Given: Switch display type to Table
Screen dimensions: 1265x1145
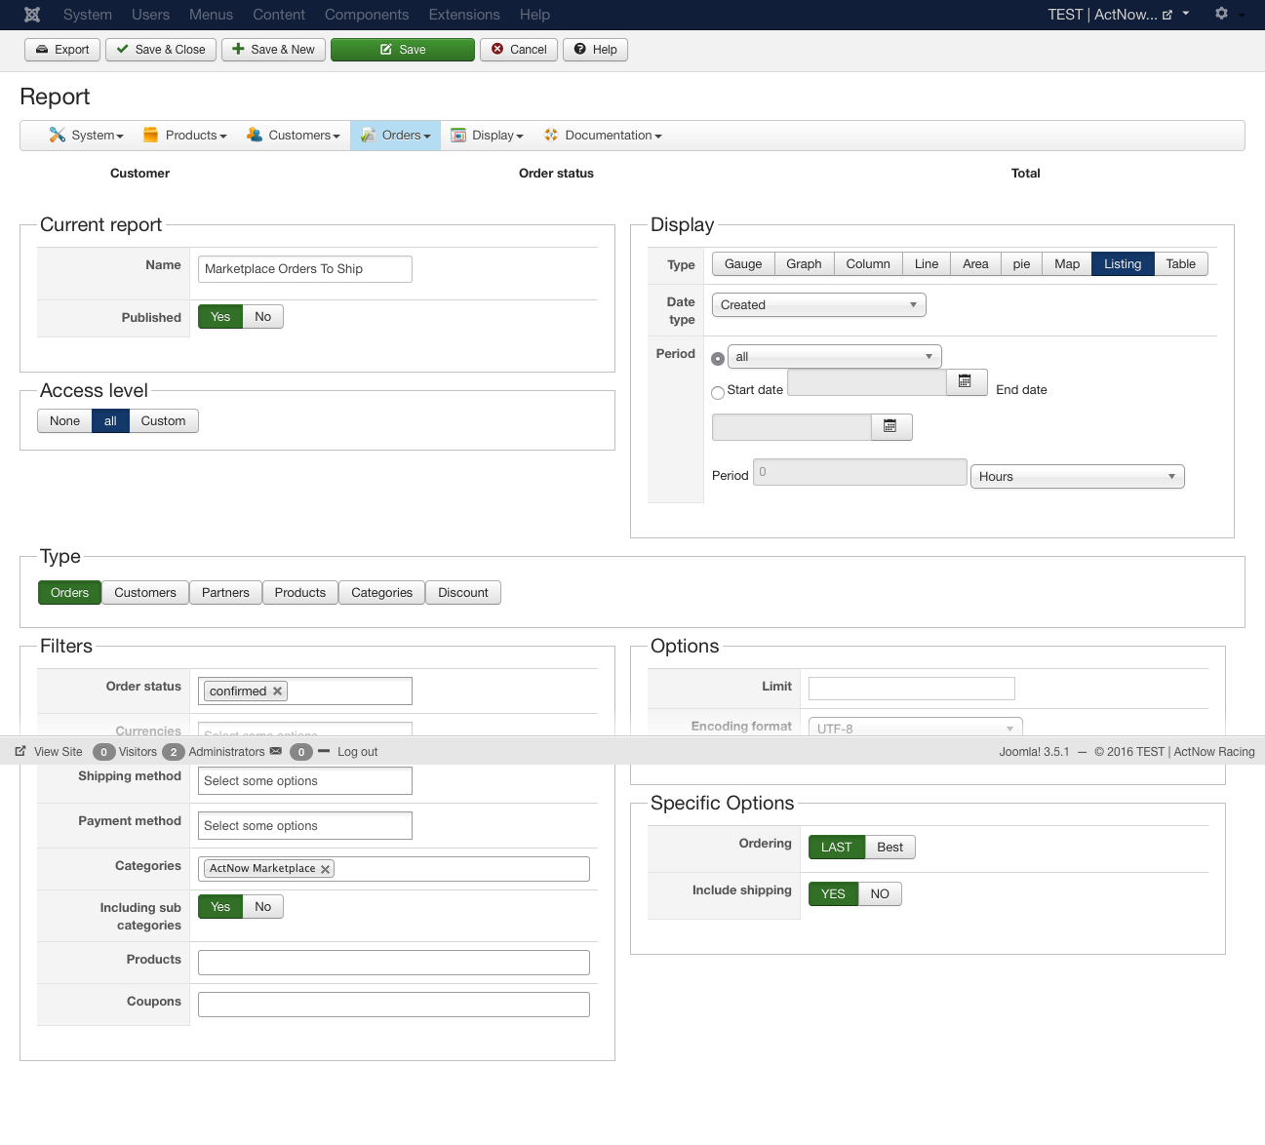Looking at the screenshot, I should 1180,264.
